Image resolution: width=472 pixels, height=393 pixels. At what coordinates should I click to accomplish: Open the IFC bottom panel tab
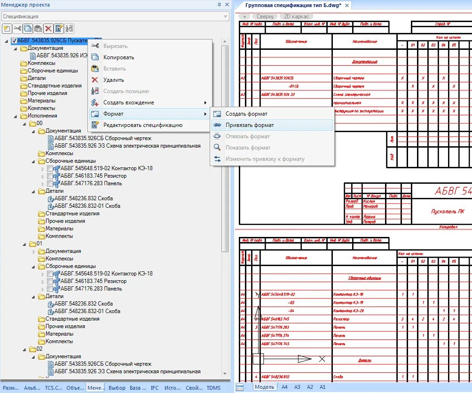point(154,388)
